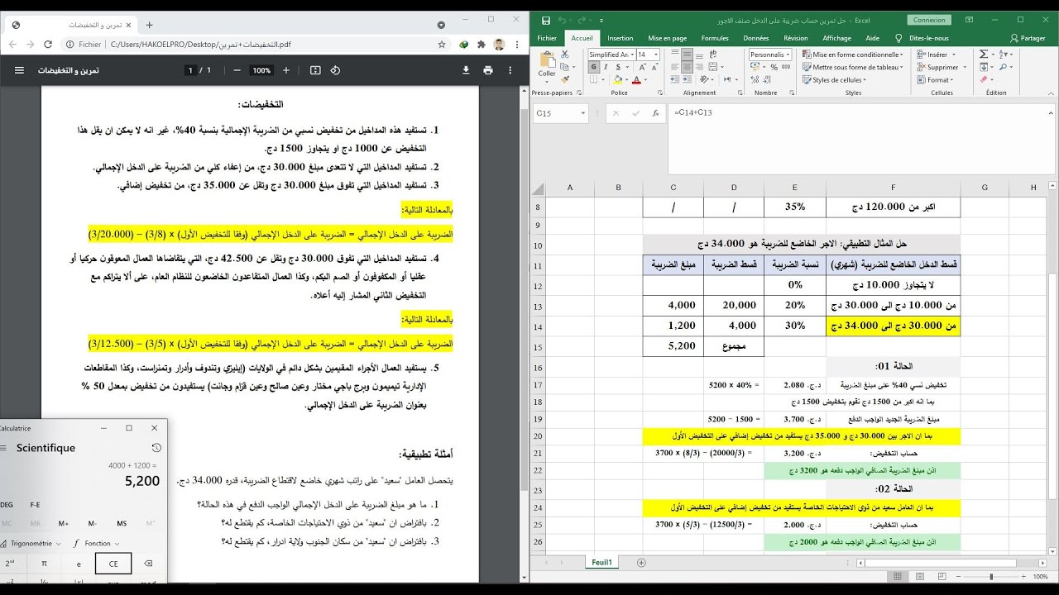Open the number format dropdown Personnalisé

pos(788,55)
